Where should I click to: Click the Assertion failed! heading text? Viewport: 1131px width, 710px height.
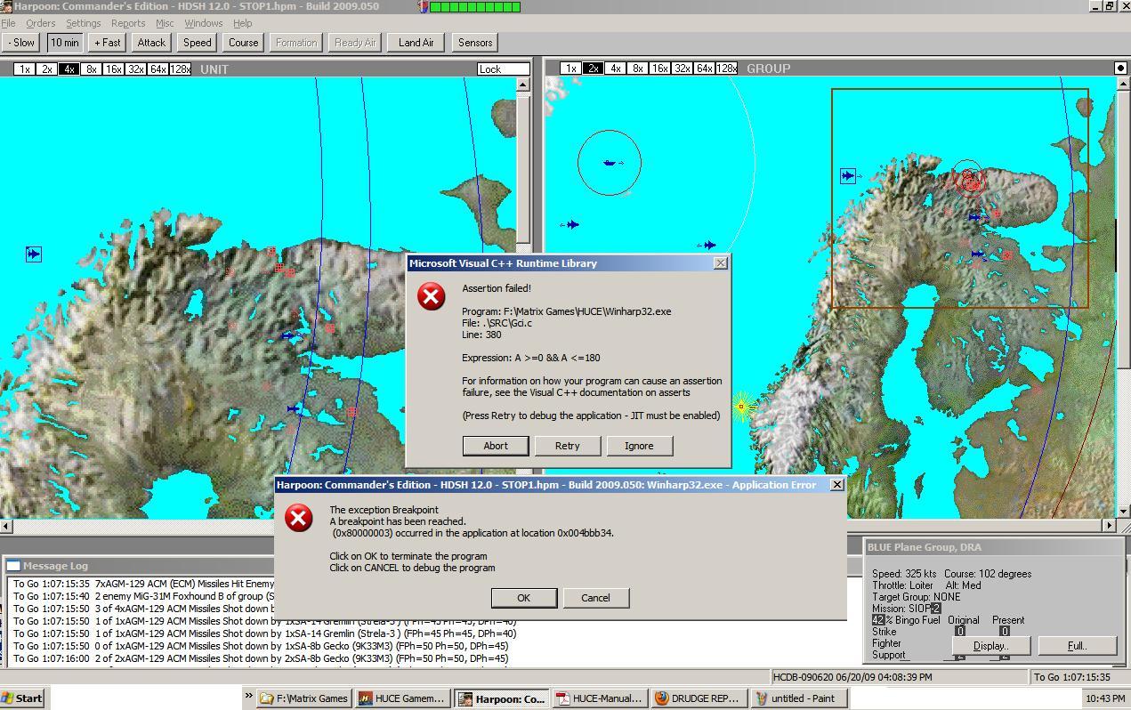497,288
